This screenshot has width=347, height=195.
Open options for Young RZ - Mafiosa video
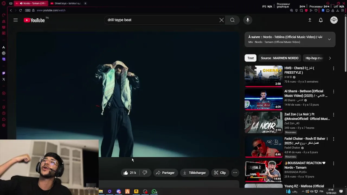tap(333, 186)
